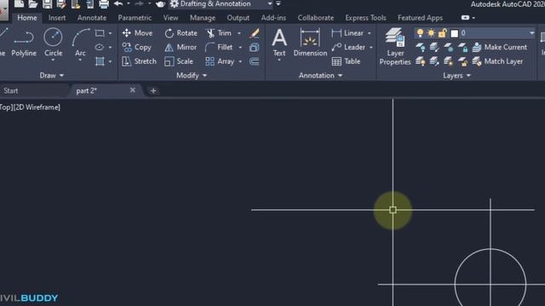Click Redo in quick access toolbar
Viewport: 545px width, 306px height.
(x=139, y=3)
